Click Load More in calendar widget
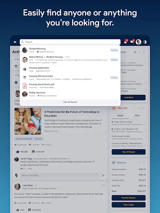 coord(129,97)
